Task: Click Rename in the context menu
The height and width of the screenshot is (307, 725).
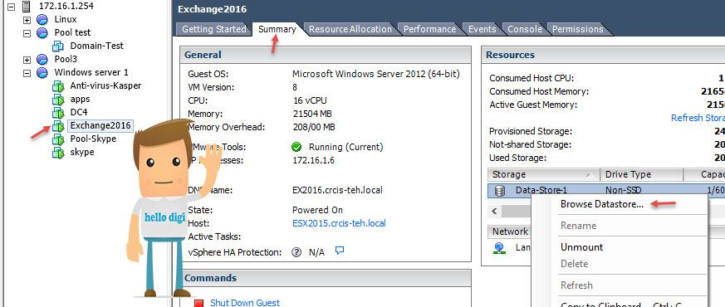Action: coord(579,226)
